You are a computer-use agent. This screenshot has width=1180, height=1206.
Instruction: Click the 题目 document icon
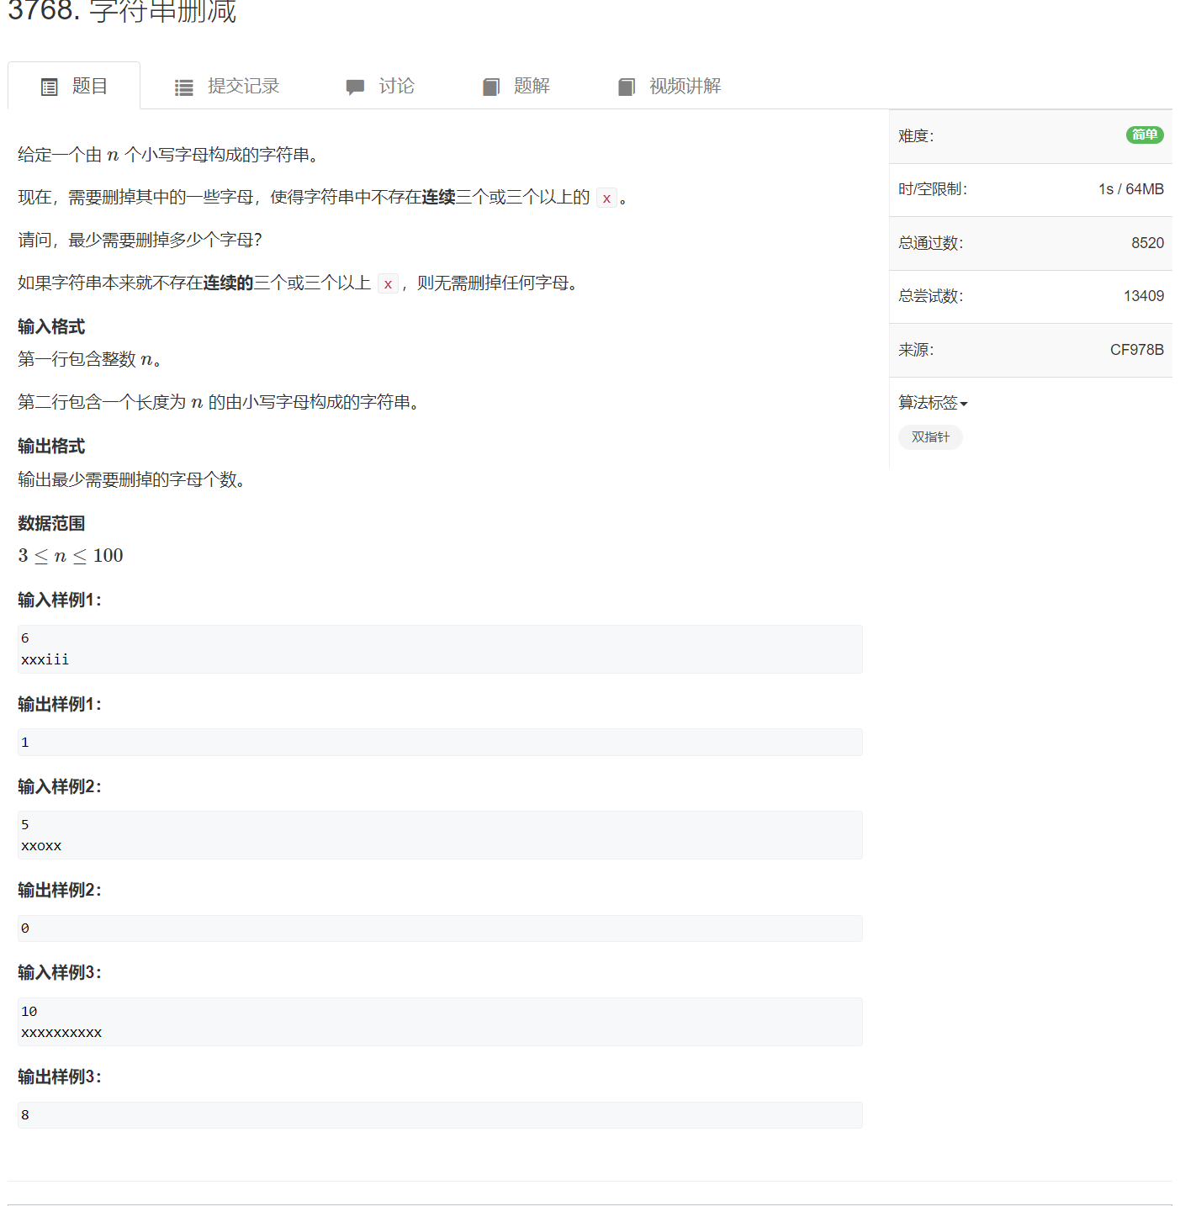click(x=50, y=85)
